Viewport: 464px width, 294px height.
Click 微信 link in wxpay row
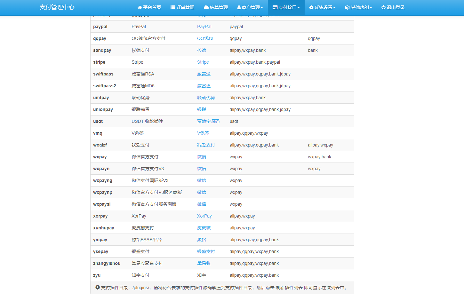pyautogui.click(x=202, y=157)
